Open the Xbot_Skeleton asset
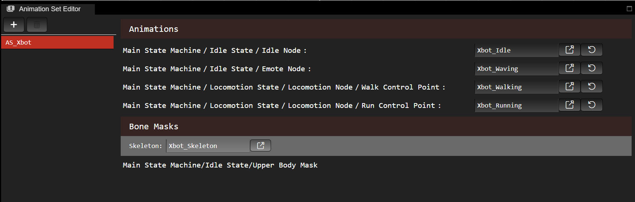Image resolution: width=635 pixels, height=202 pixels. pos(261,145)
